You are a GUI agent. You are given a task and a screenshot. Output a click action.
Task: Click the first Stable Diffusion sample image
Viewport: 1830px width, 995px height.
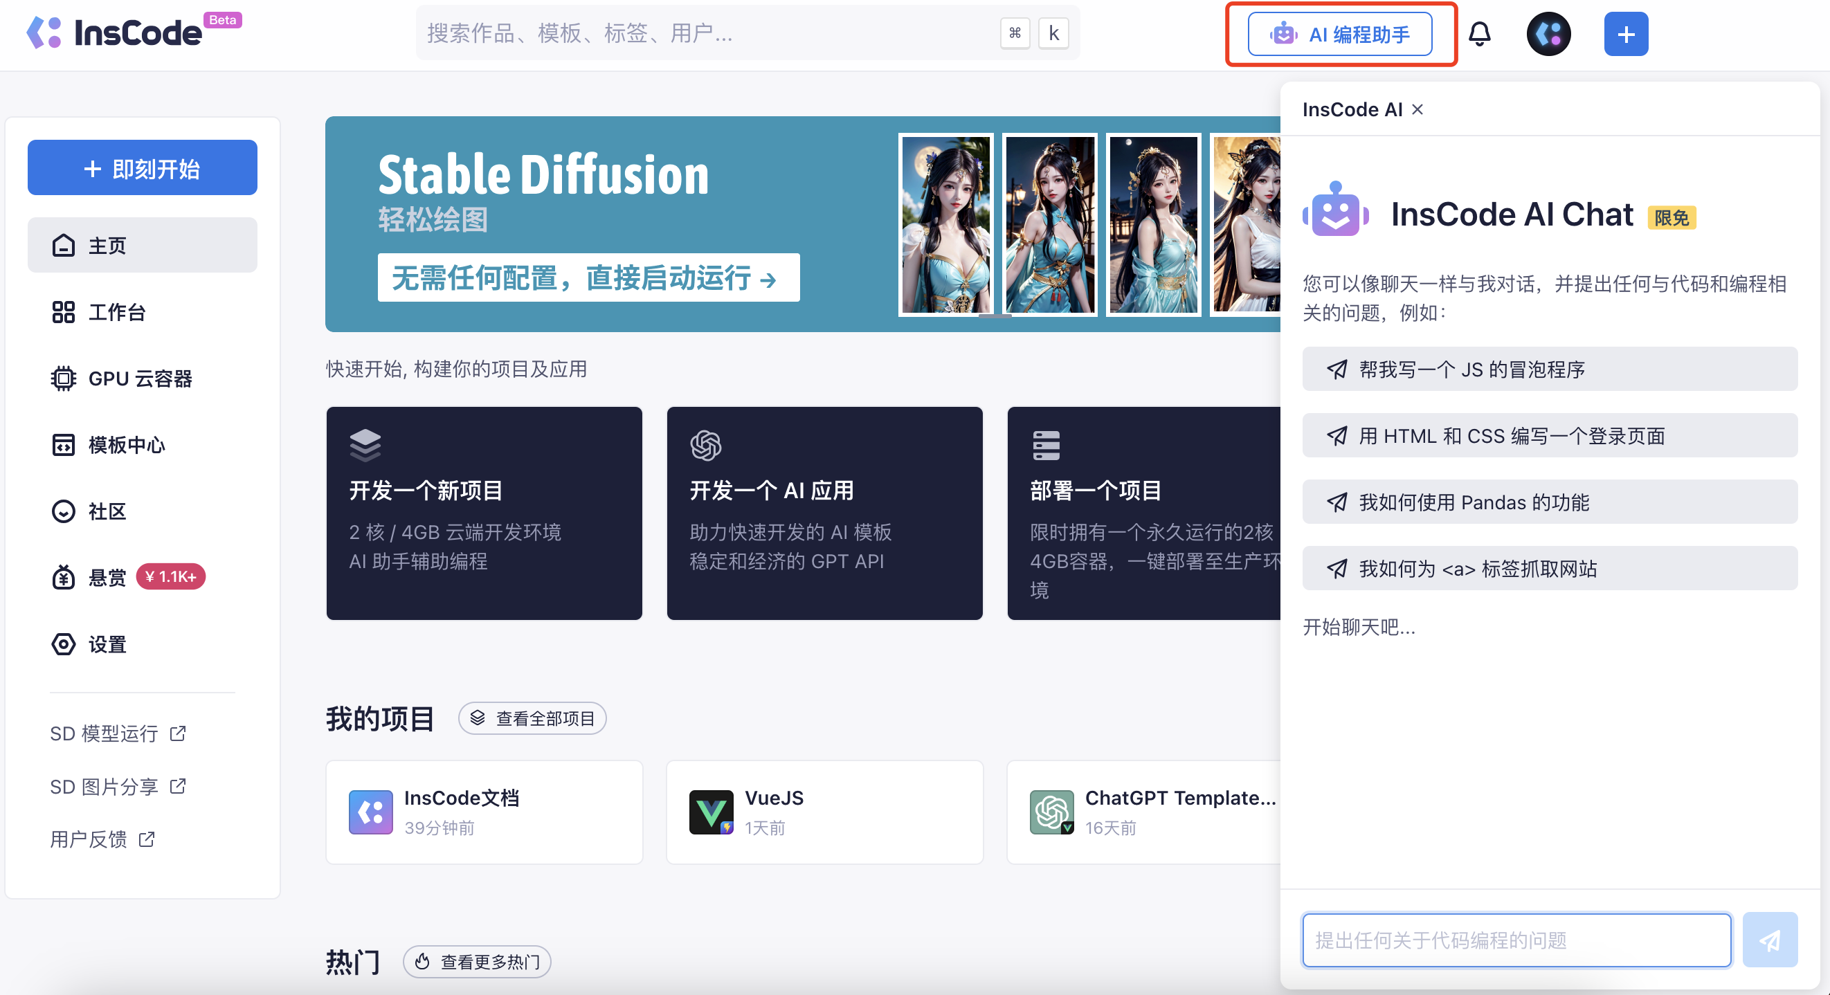click(945, 224)
